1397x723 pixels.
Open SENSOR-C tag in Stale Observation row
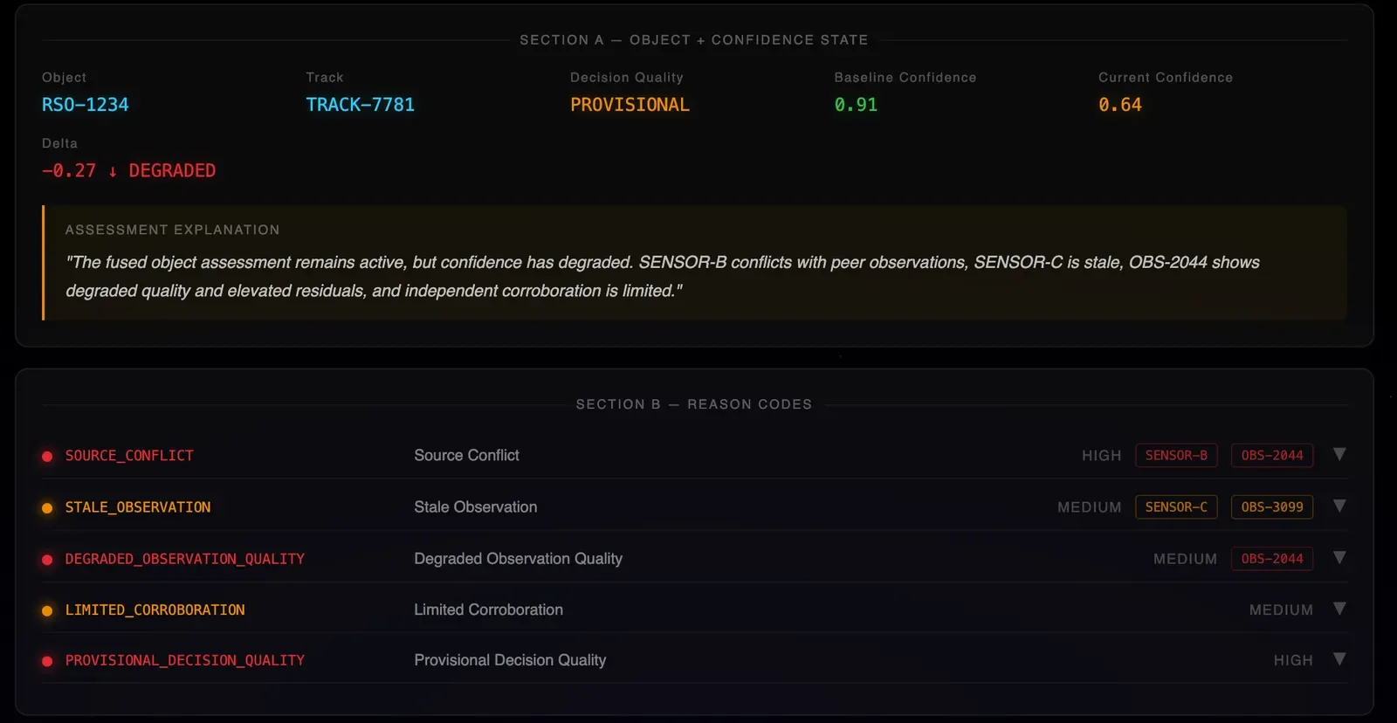point(1176,507)
